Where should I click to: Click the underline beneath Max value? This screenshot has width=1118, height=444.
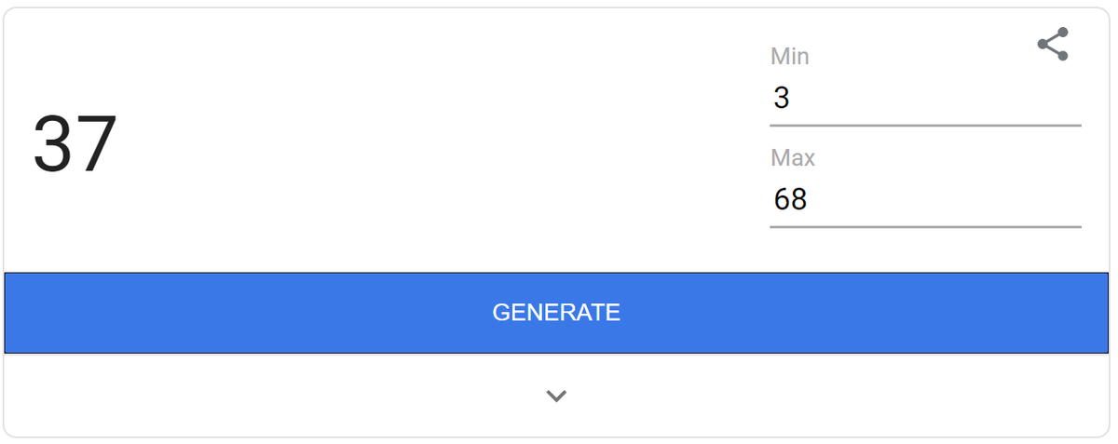pos(924,226)
